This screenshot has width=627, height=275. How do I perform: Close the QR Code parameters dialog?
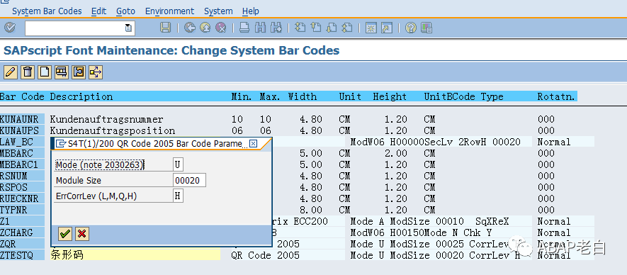click(x=253, y=143)
